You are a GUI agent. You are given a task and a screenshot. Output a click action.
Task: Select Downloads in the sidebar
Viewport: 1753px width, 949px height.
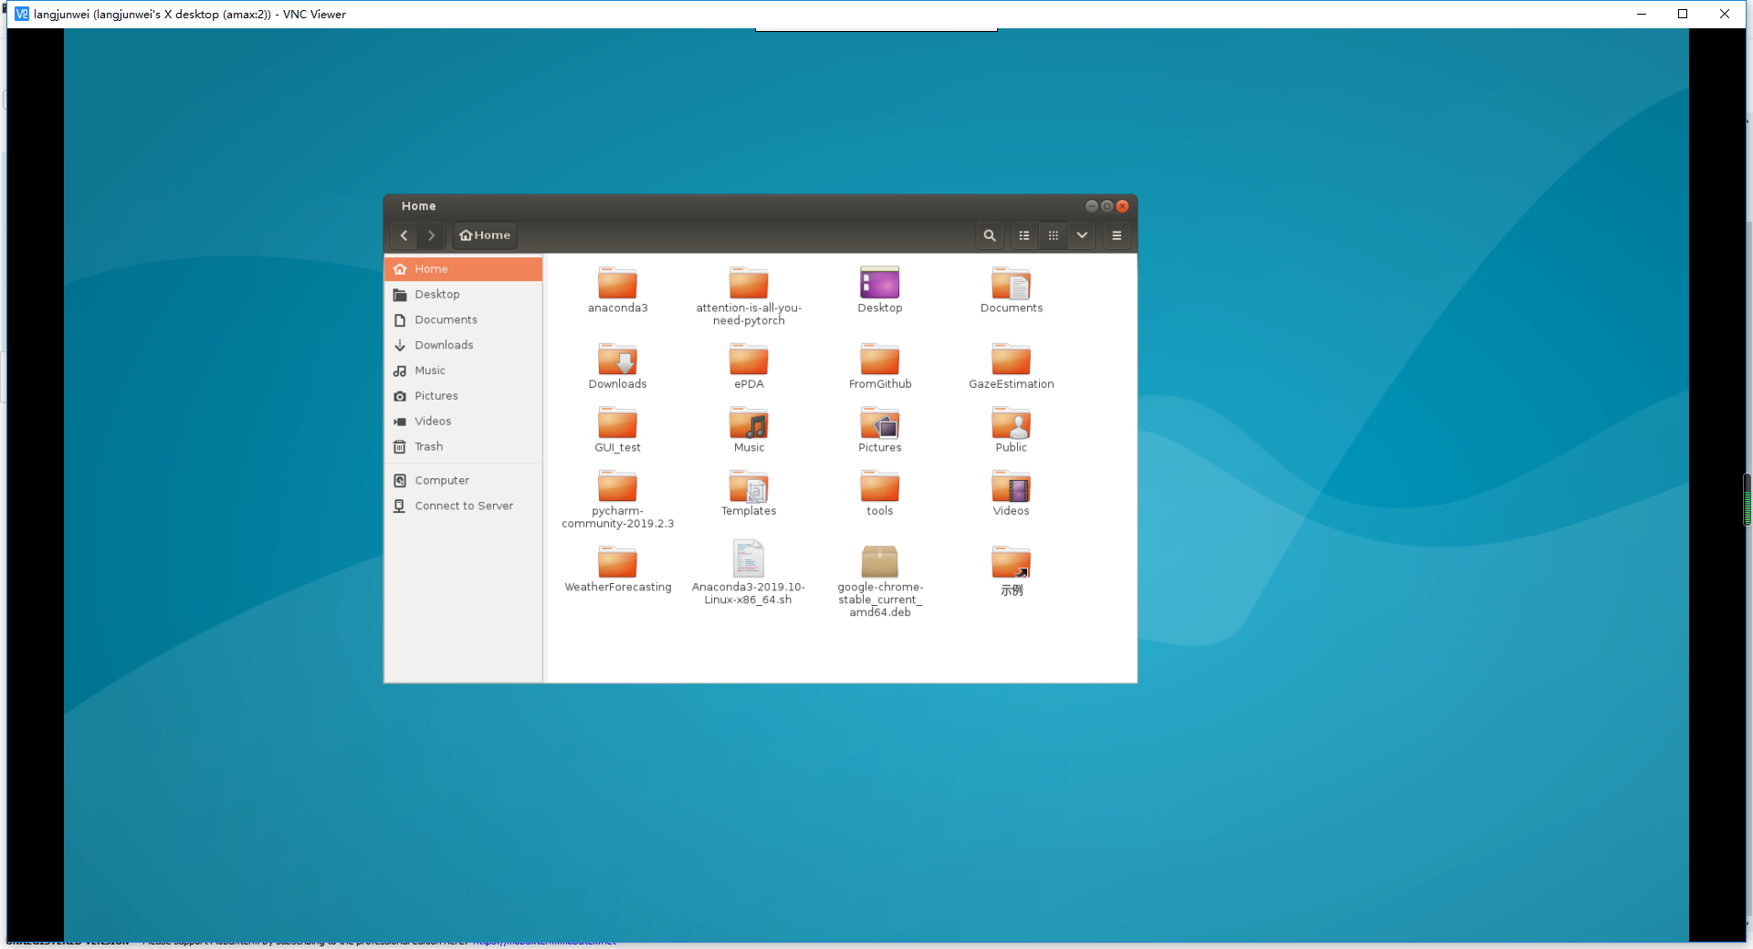coord(444,345)
